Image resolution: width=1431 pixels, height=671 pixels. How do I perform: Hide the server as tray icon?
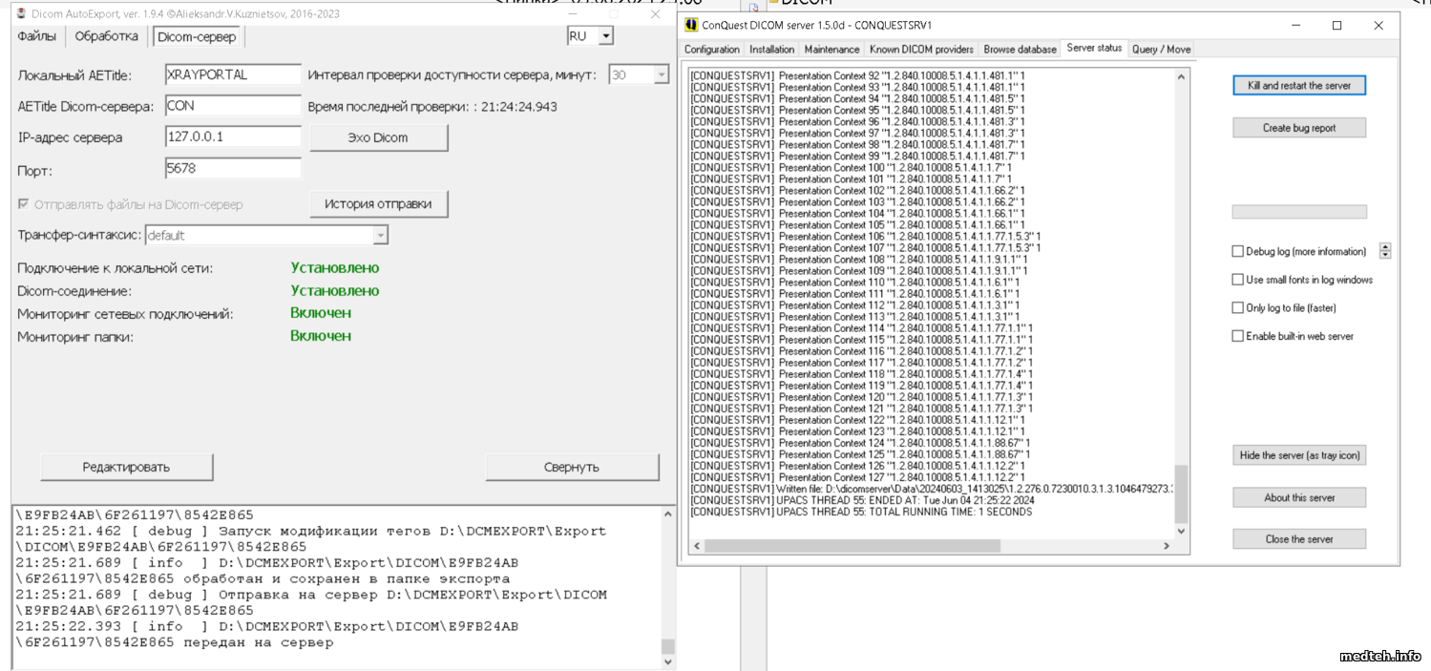(x=1298, y=455)
